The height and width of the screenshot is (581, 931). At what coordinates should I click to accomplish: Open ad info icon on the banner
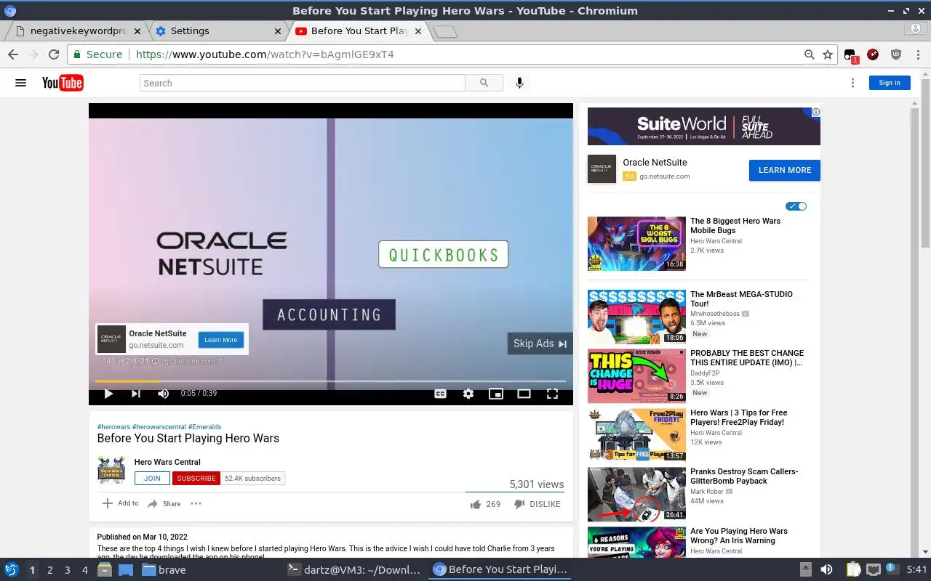click(816, 112)
